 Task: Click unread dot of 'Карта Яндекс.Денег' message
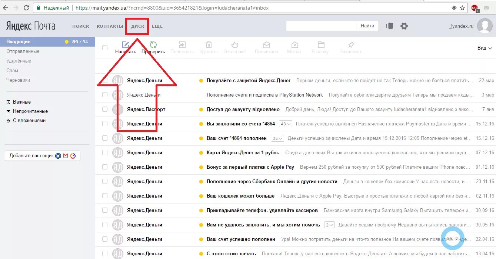pos(201,152)
